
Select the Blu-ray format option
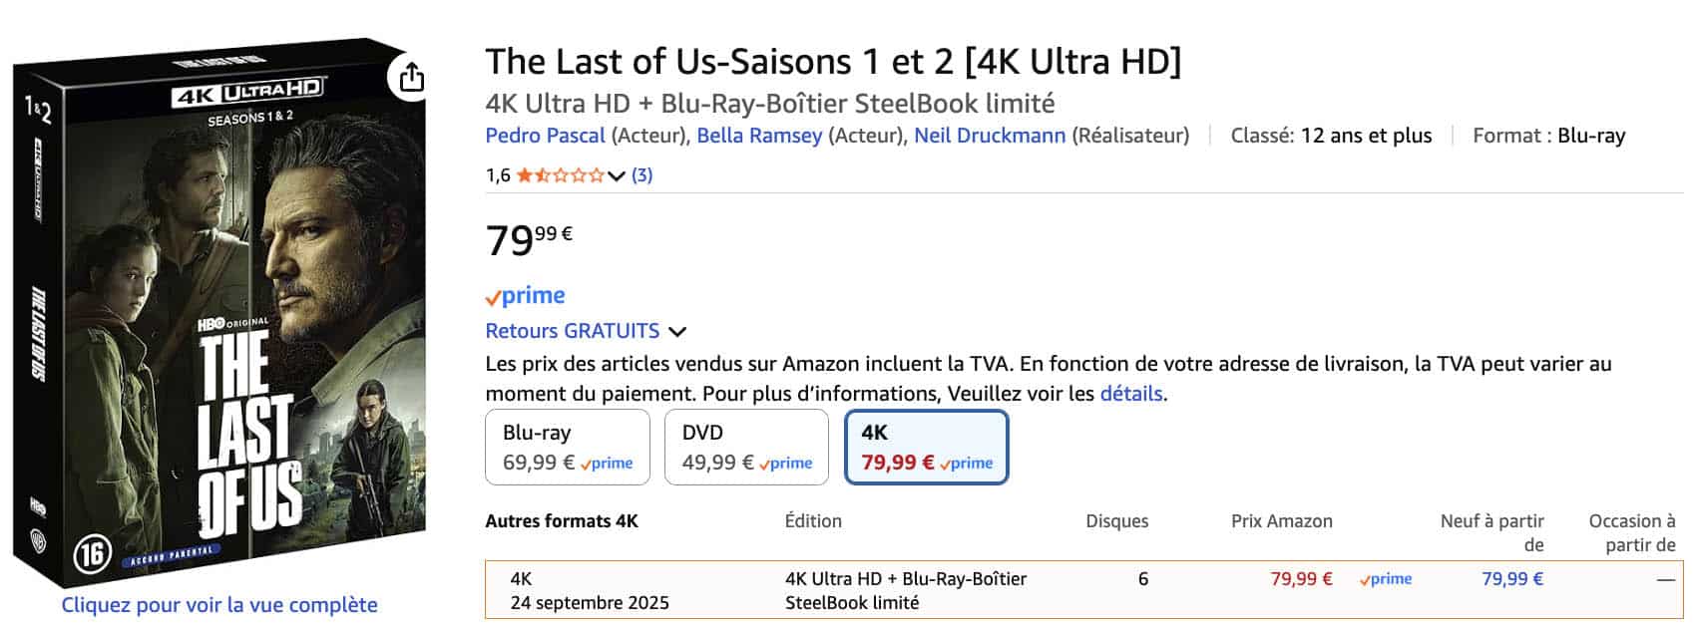click(567, 447)
